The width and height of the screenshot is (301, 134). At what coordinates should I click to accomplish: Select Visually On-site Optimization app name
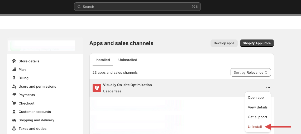click(x=127, y=85)
